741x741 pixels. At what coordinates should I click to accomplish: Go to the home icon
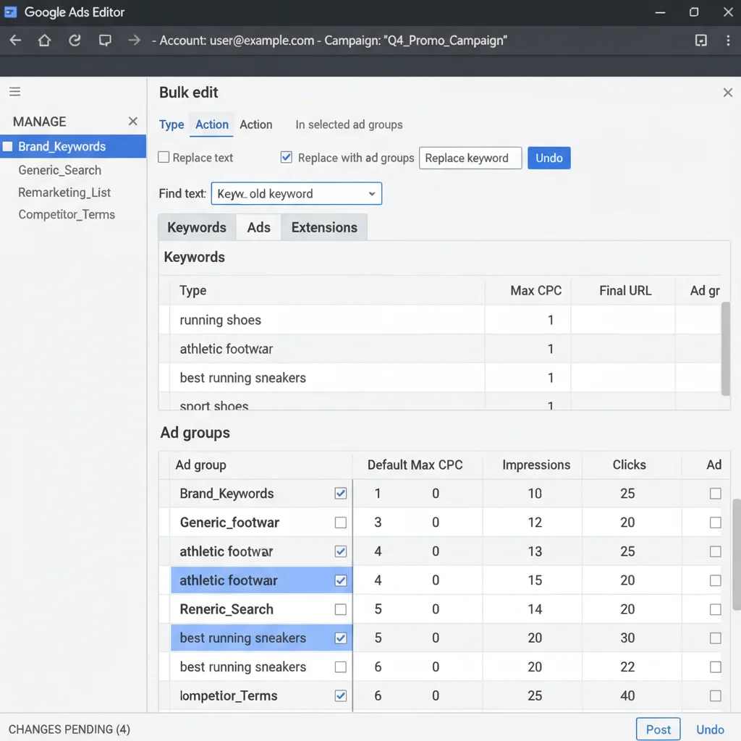[x=44, y=41]
